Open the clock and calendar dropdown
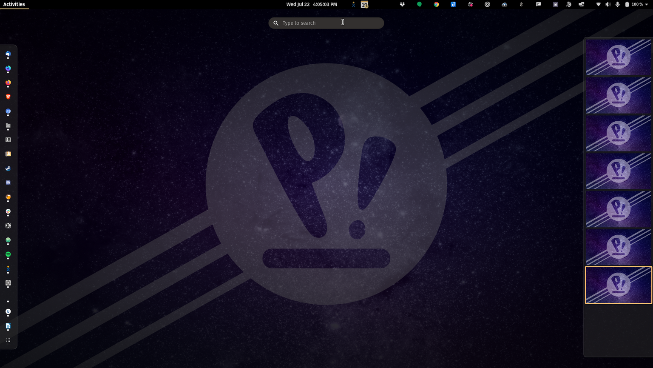The image size is (653, 368). (x=311, y=4)
